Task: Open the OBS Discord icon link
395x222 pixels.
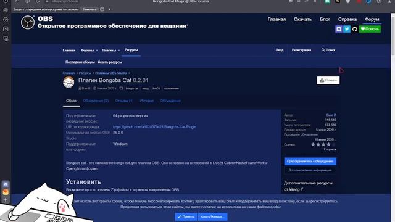Action: point(339,29)
